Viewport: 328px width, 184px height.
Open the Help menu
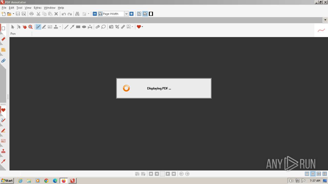click(x=61, y=8)
